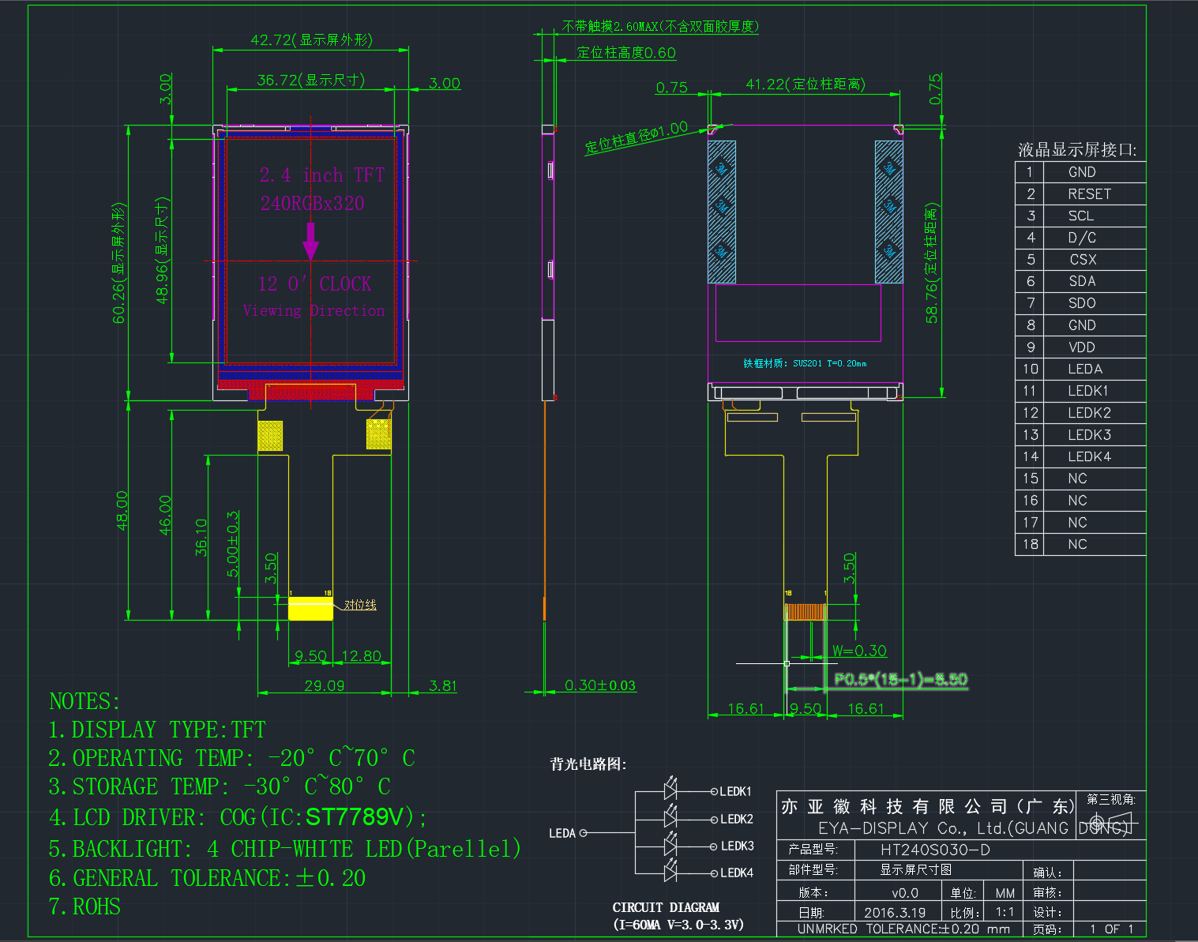Click the "v0.0" version value
The image size is (1198, 942).
pyautogui.click(x=905, y=893)
